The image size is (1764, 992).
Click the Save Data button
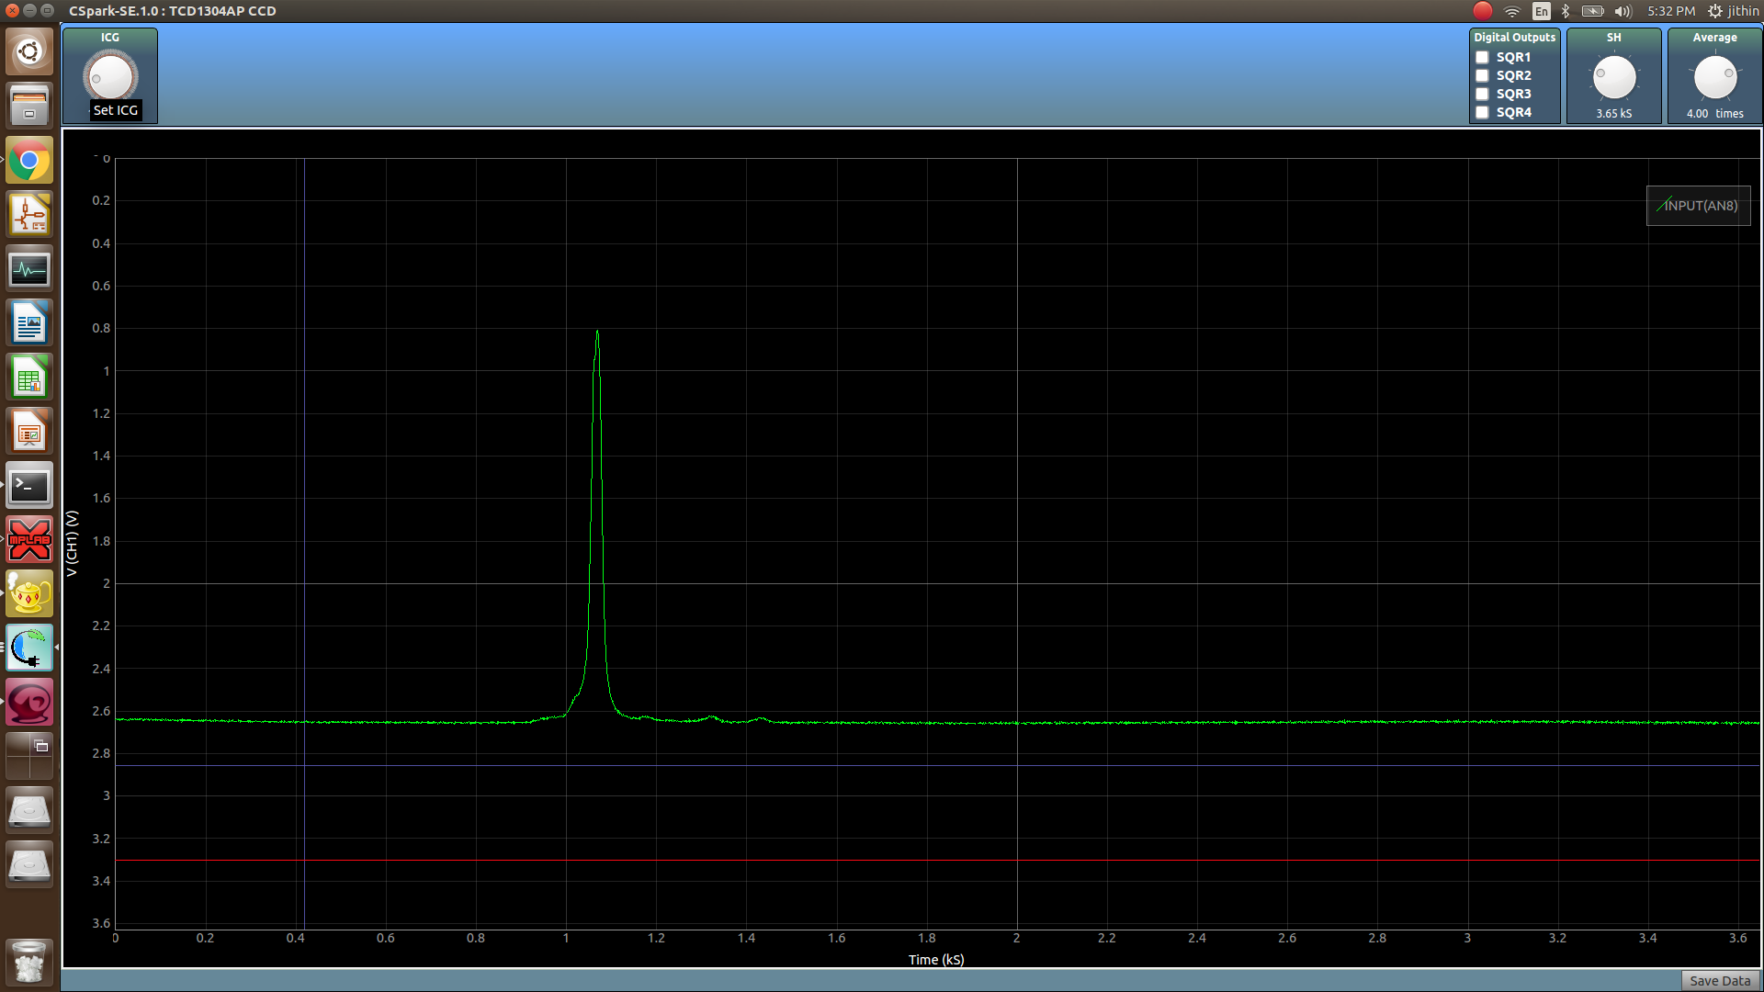coord(1720,981)
